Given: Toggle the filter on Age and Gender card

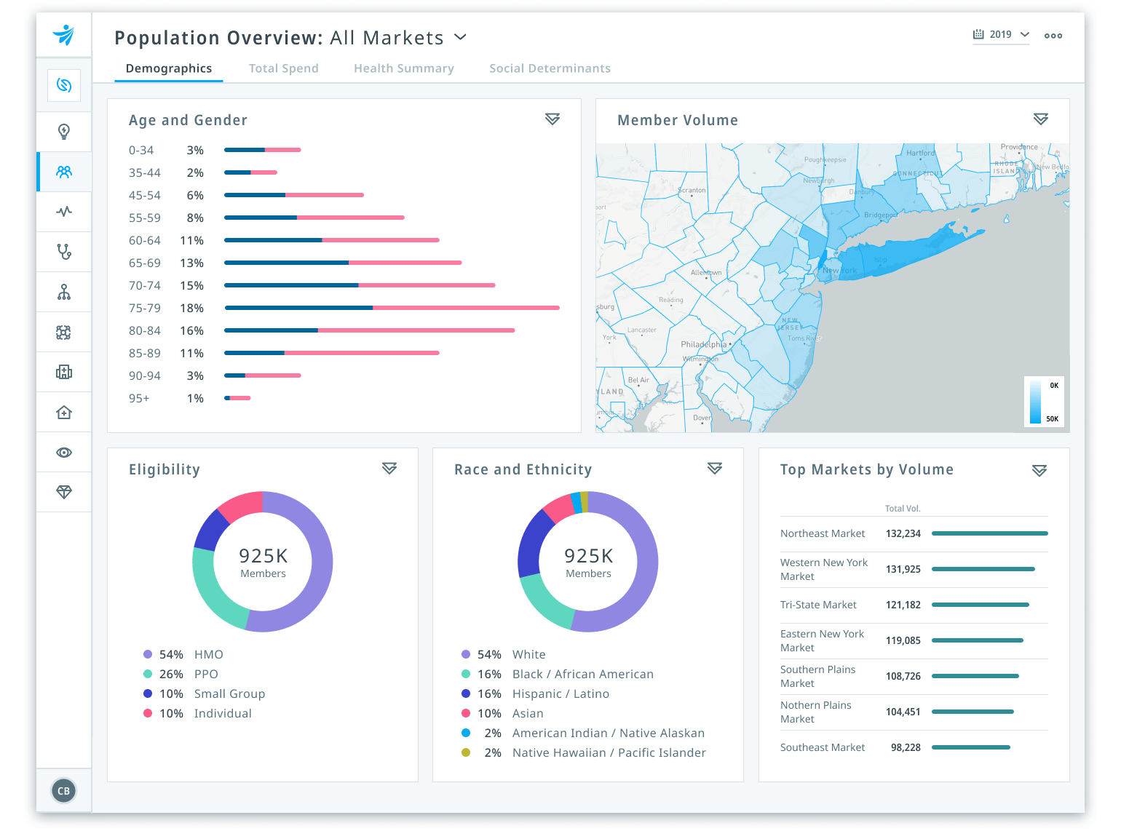Looking at the screenshot, I should (552, 119).
